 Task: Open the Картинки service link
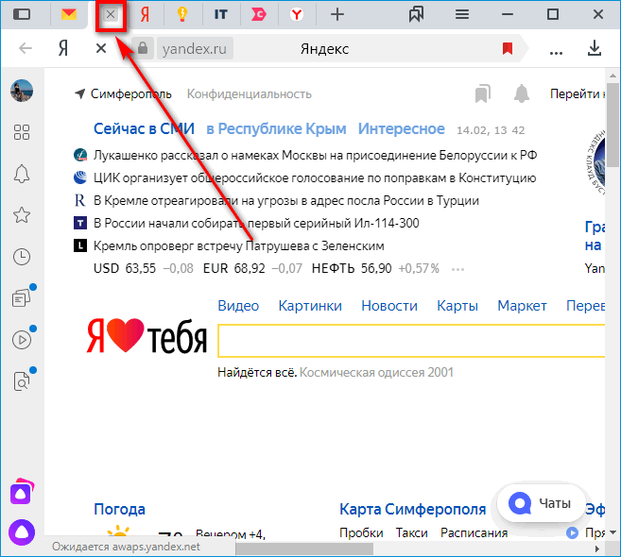pos(310,306)
